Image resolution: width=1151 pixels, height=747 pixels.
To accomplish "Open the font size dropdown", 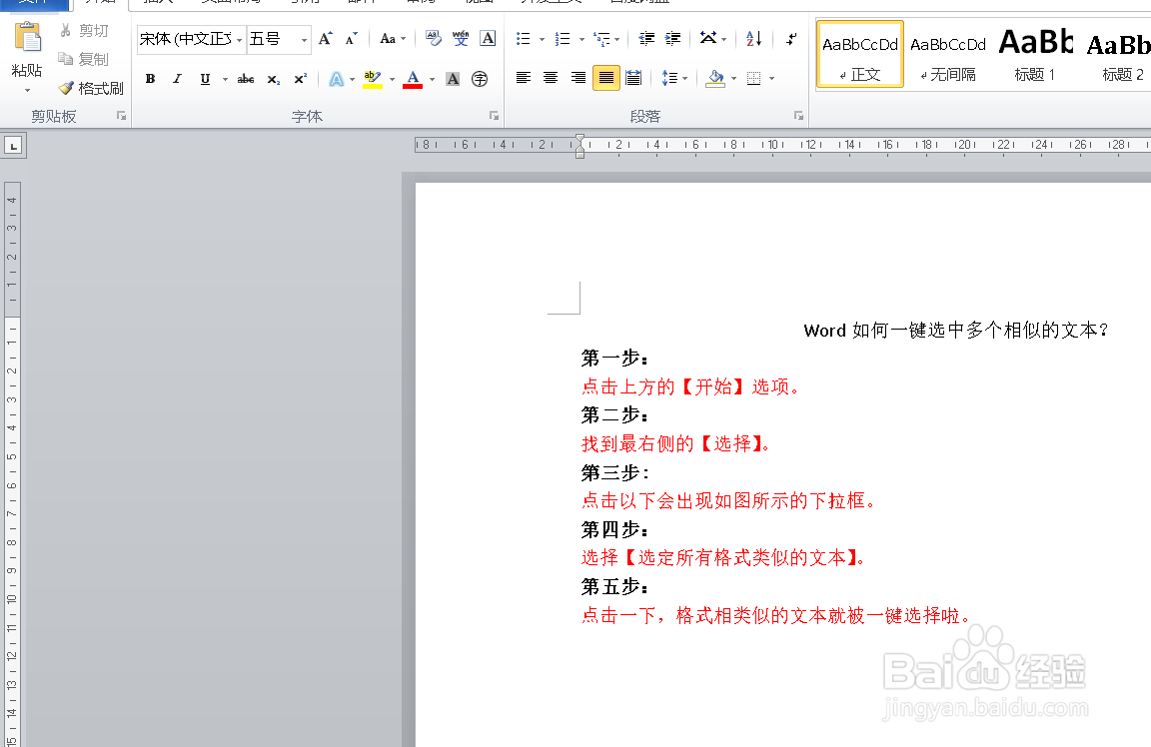I will point(303,39).
